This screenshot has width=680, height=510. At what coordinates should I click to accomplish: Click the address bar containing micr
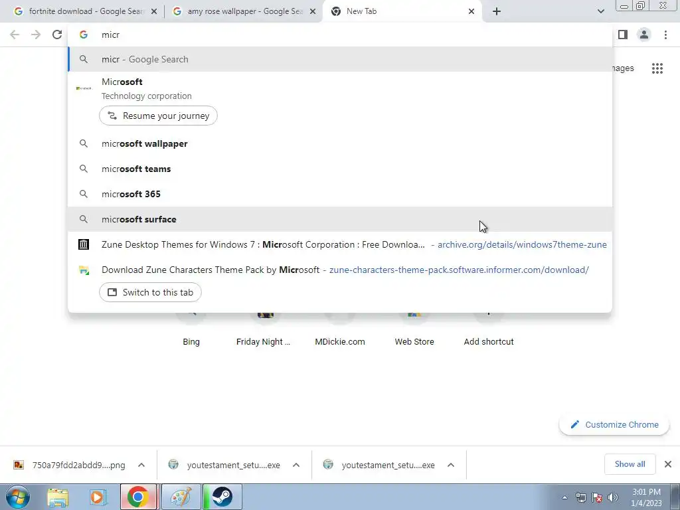(x=340, y=35)
